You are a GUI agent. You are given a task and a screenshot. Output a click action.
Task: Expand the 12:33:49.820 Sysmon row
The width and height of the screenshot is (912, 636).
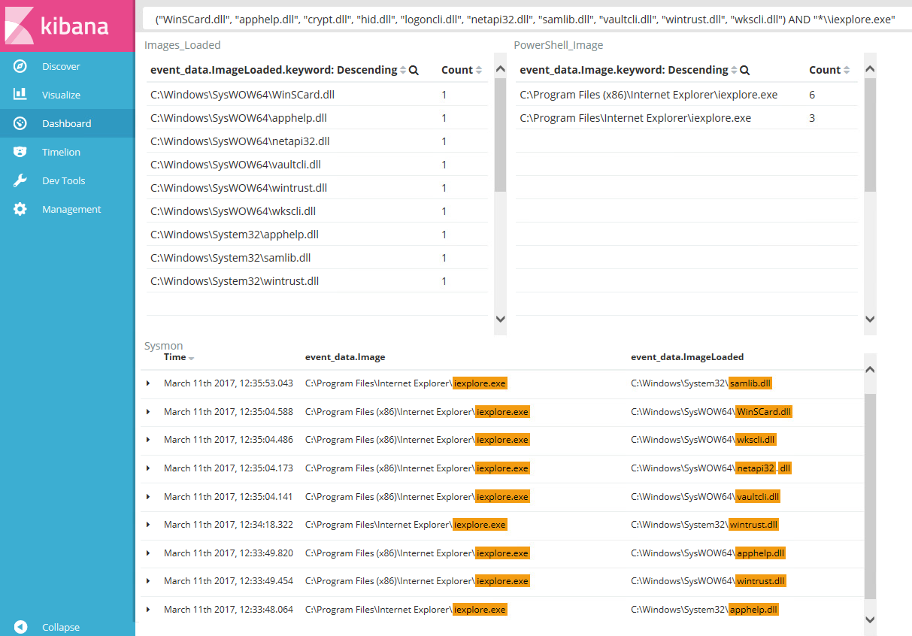coord(148,553)
